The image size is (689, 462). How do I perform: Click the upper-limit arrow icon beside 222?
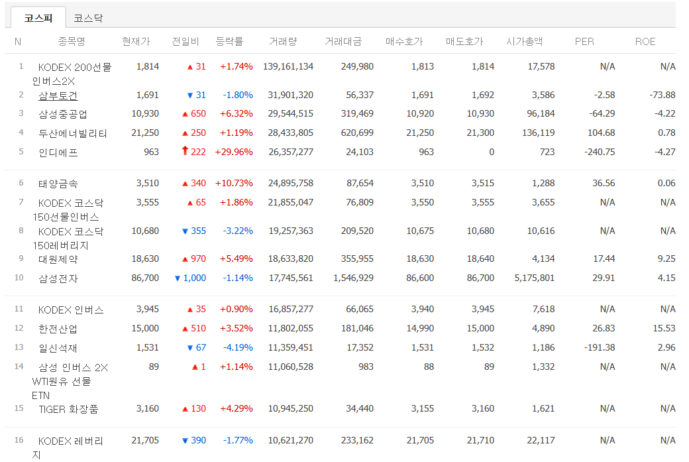[x=185, y=151]
